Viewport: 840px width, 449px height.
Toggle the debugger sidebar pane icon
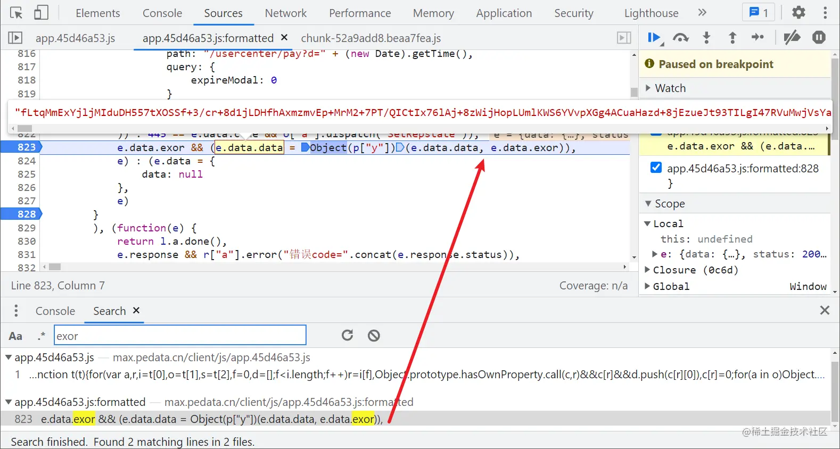tap(624, 38)
